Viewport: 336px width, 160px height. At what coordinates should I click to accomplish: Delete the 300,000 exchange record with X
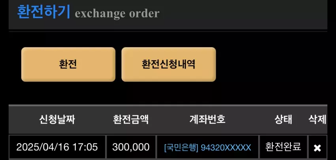(x=317, y=148)
